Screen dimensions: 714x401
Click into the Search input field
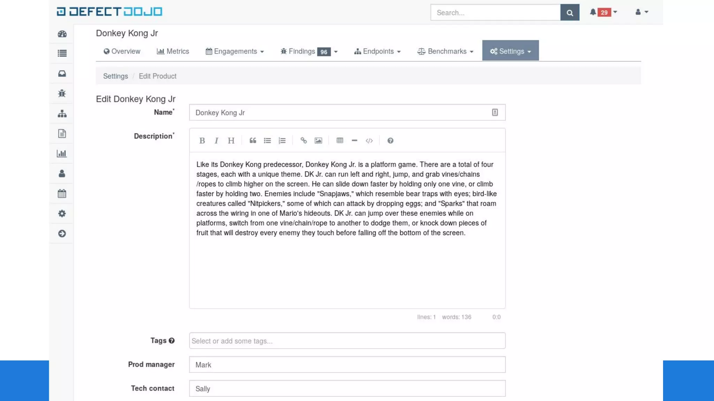[x=495, y=13]
